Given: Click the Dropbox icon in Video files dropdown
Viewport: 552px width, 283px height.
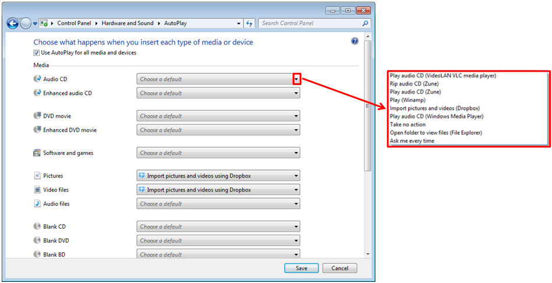Looking at the screenshot, I should tap(142, 189).
